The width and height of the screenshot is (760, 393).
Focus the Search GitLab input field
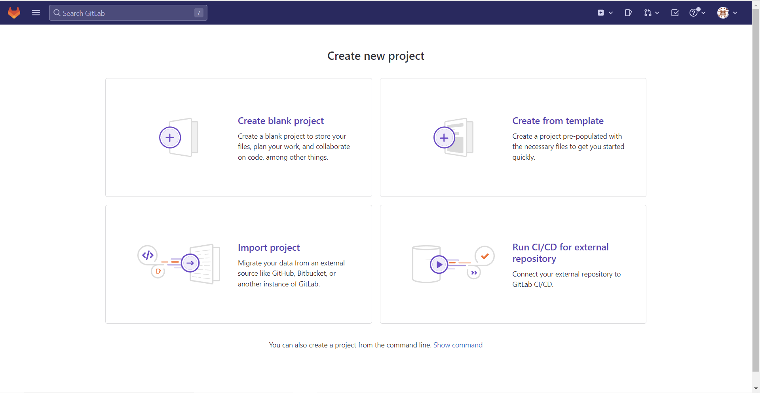[x=128, y=13]
